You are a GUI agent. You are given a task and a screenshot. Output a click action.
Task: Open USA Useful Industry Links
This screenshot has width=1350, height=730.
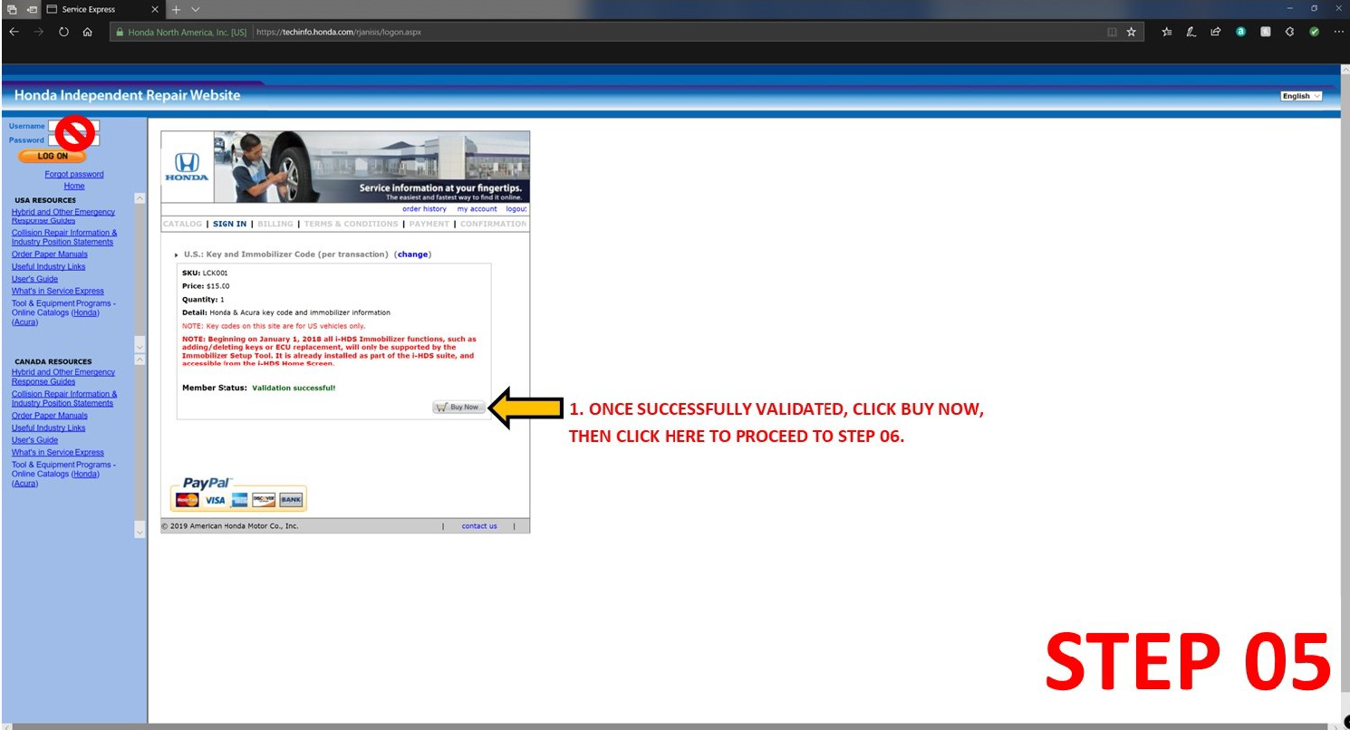point(49,267)
